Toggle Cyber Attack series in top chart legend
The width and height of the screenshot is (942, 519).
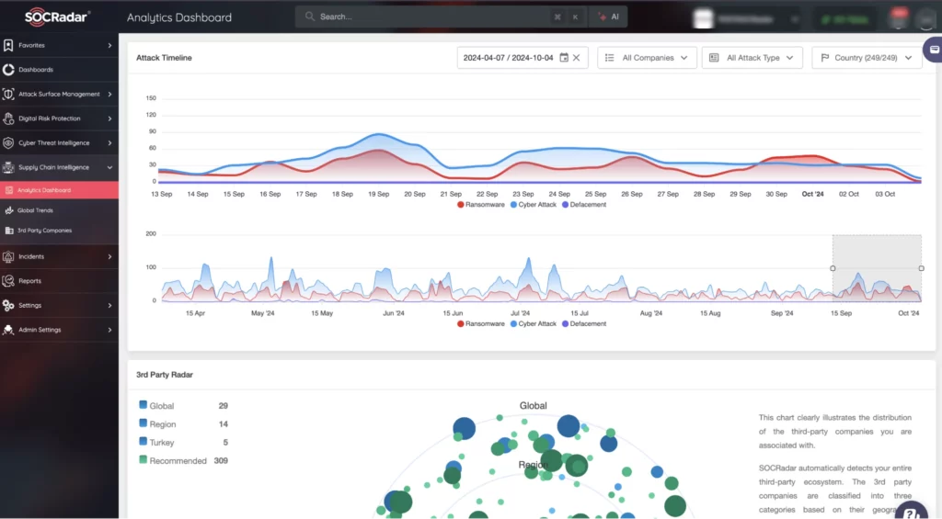[x=533, y=205]
